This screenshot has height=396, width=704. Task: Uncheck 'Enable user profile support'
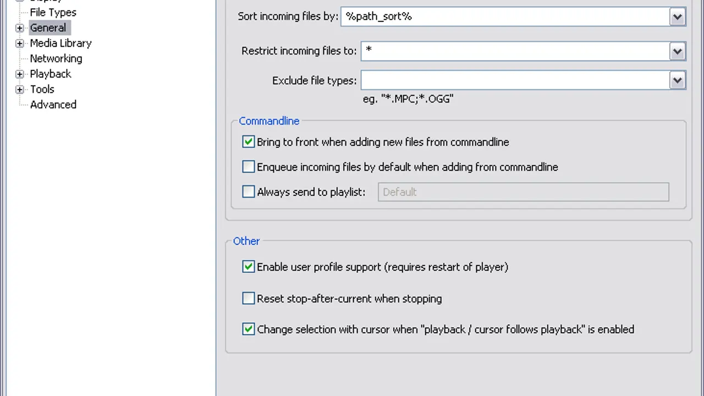click(x=249, y=267)
